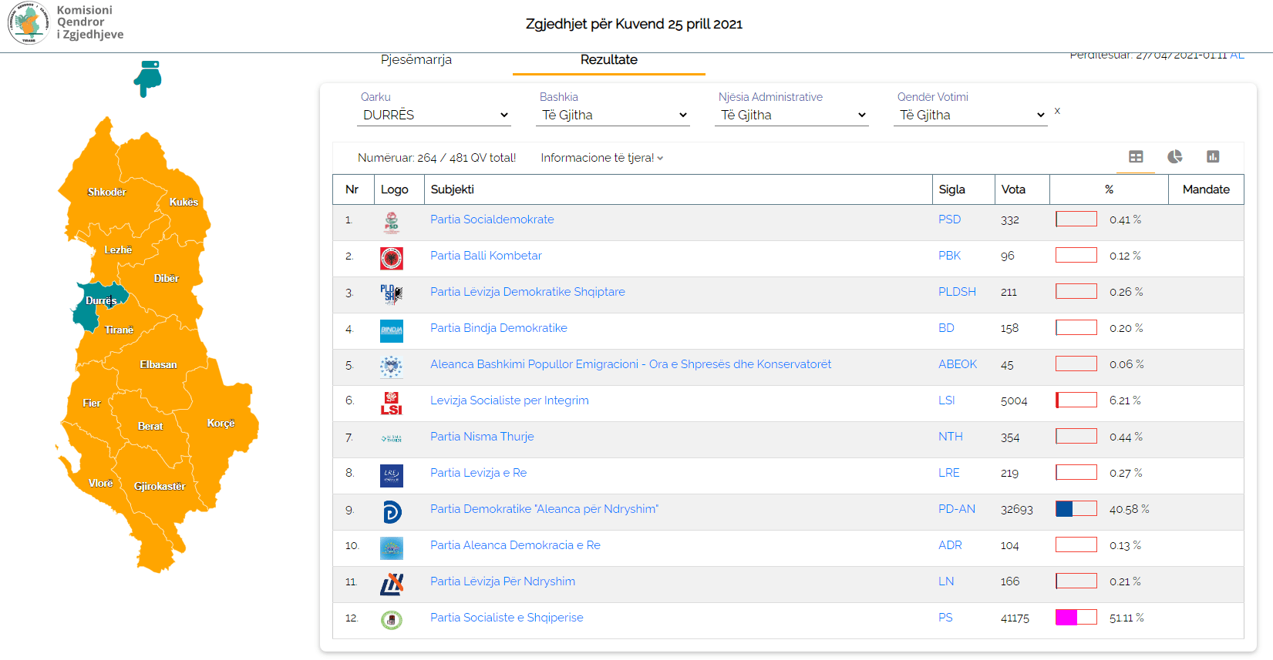Open the Partia Socialdemokrate link

pyautogui.click(x=492, y=219)
